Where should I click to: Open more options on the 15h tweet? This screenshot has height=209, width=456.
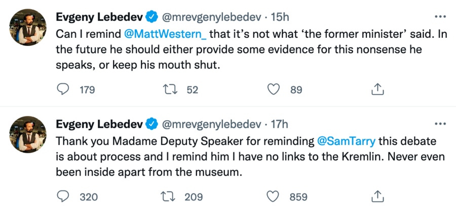pyautogui.click(x=440, y=17)
